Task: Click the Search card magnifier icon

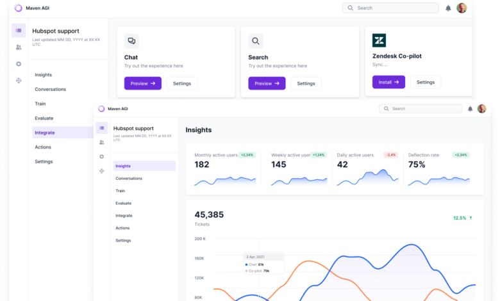Action: [x=255, y=41]
